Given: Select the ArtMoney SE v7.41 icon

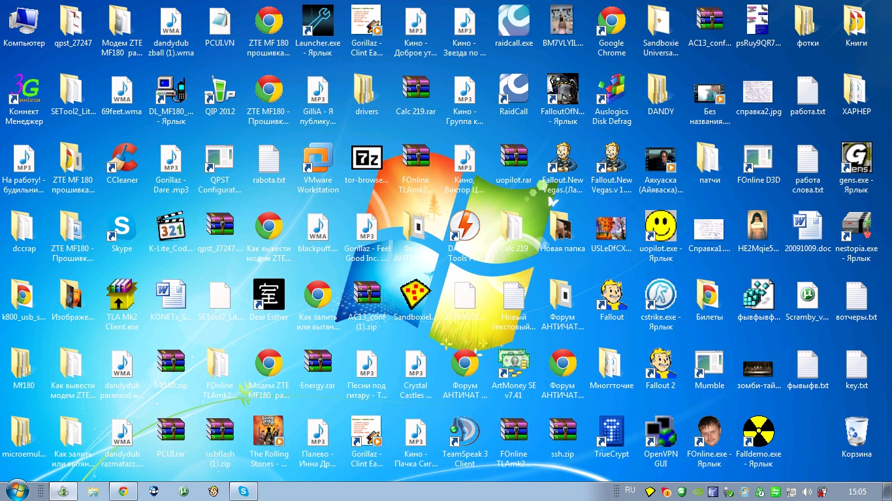Looking at the screenshot, I should click(x=514, y=374).
